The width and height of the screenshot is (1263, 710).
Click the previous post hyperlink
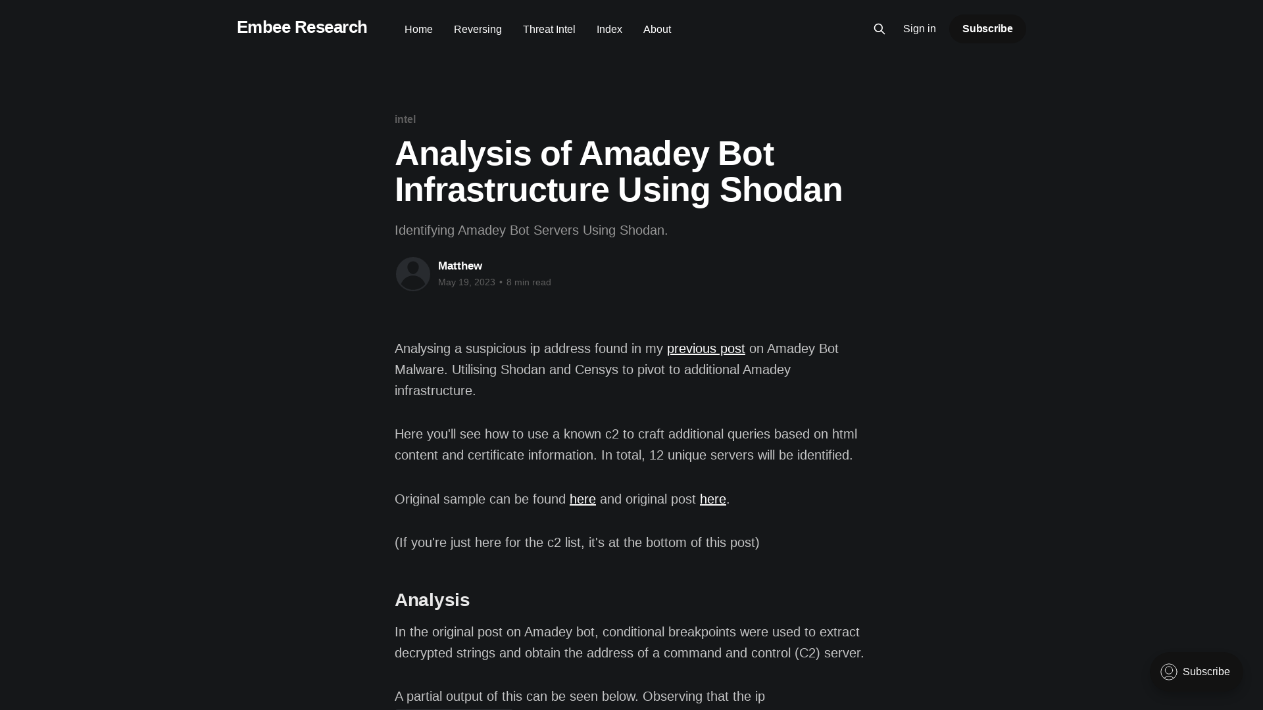pos(706,348)
